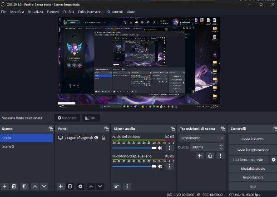Open scene filters icon in Scene panel

24,187
